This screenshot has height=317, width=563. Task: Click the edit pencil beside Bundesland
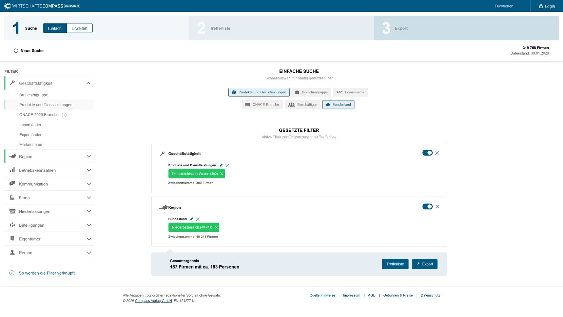coord(192,219)
